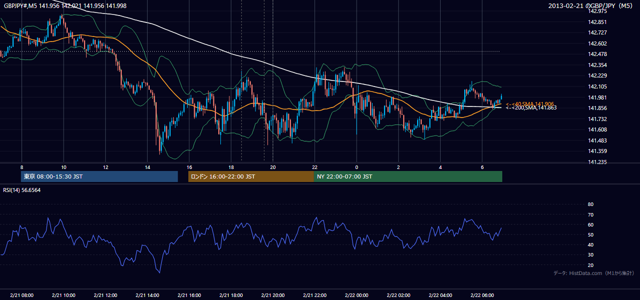This screenshot has height=300, width=640.
Task: Click the 2/21 16:00 bottom time label
Action: 189,295
